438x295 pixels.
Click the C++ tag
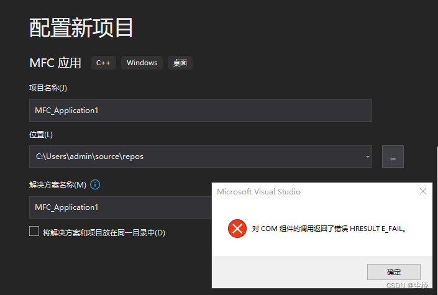pos(103,63)
